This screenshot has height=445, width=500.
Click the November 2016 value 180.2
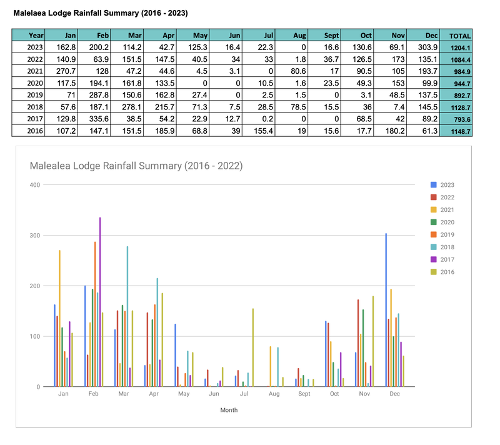pyautogui.click(x=390, y=131)
